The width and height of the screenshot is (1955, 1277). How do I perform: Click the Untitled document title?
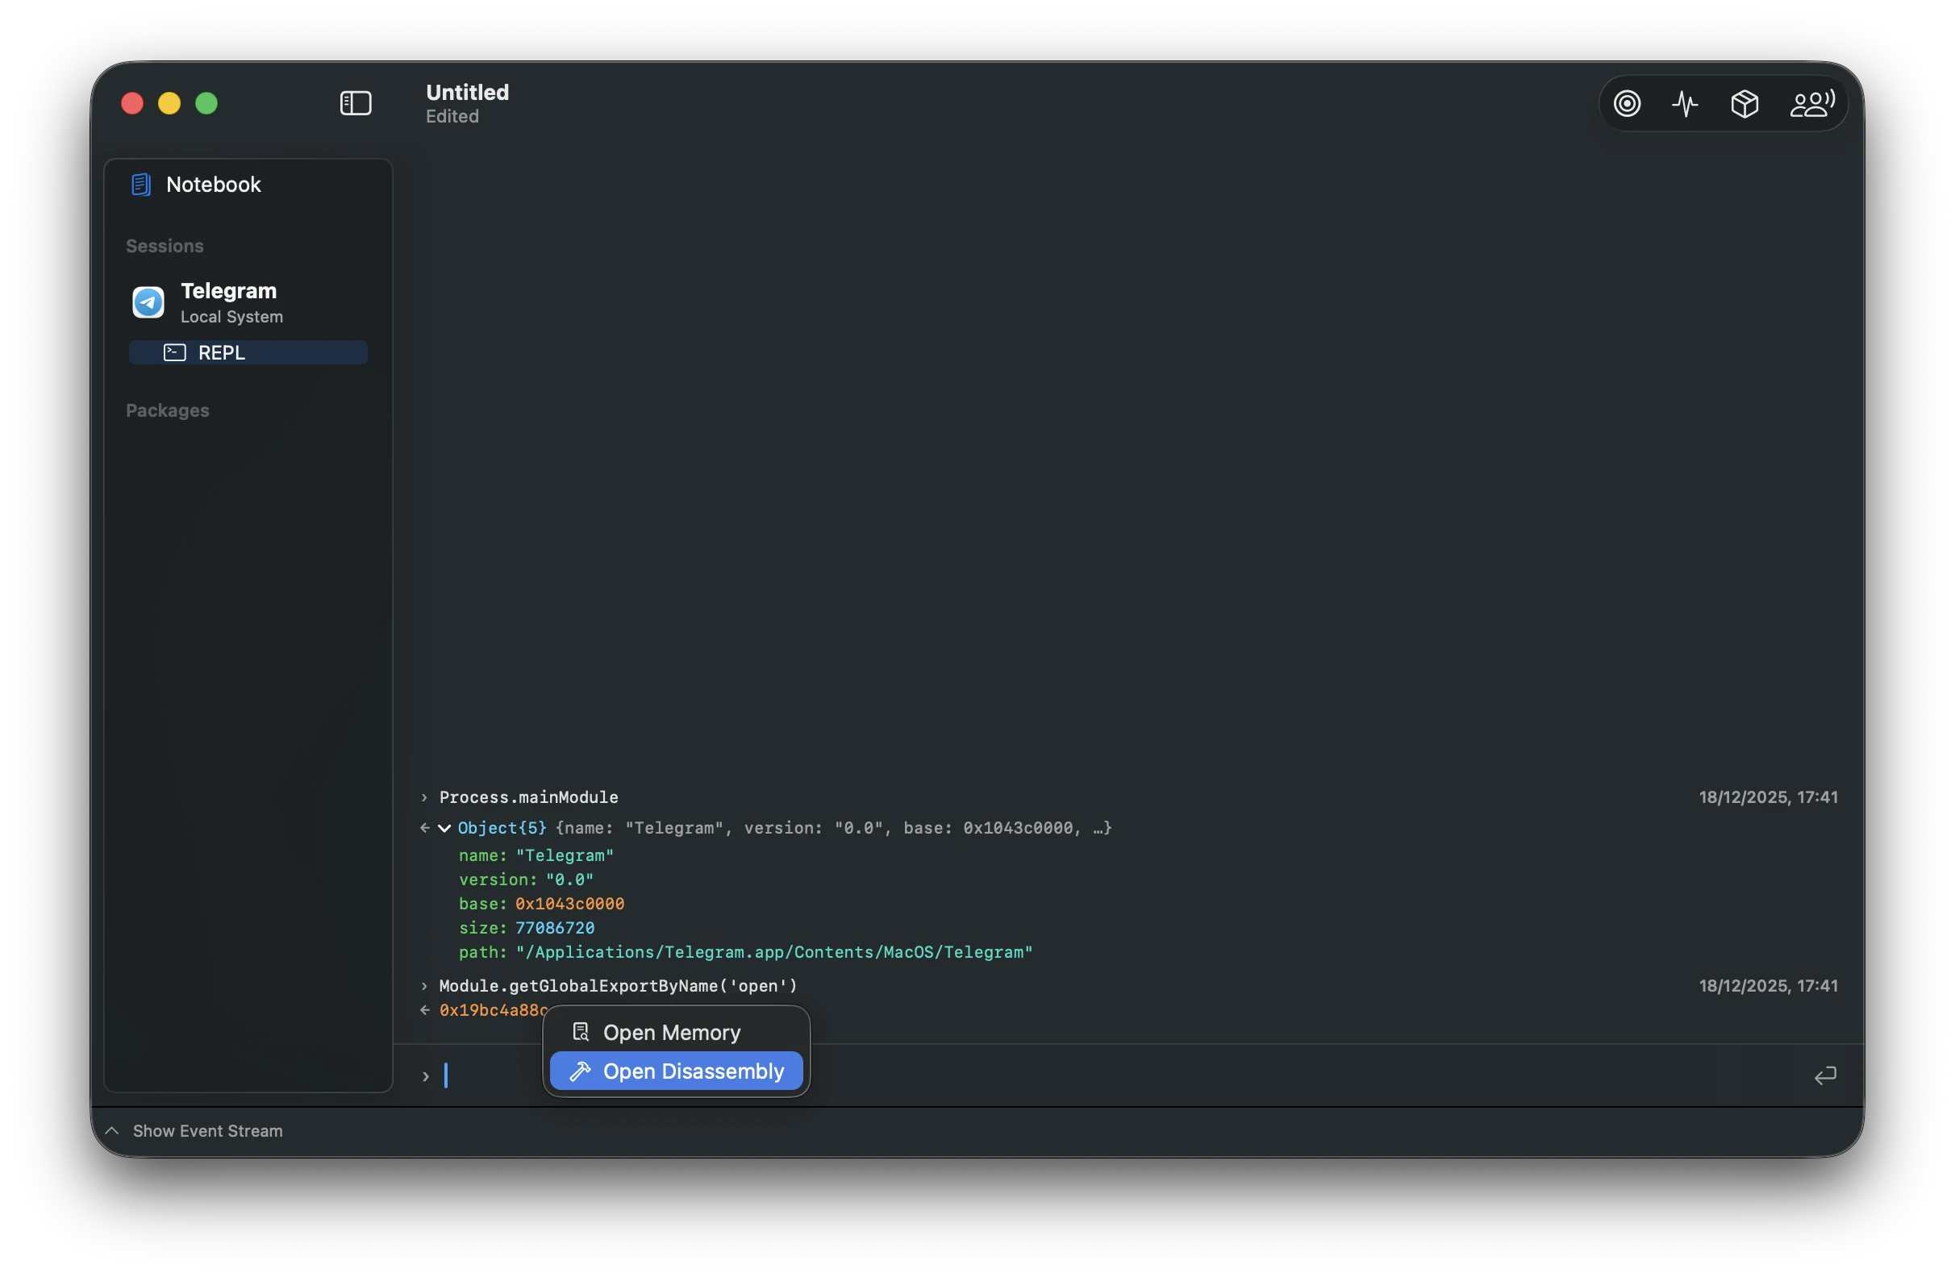point(468,92)
